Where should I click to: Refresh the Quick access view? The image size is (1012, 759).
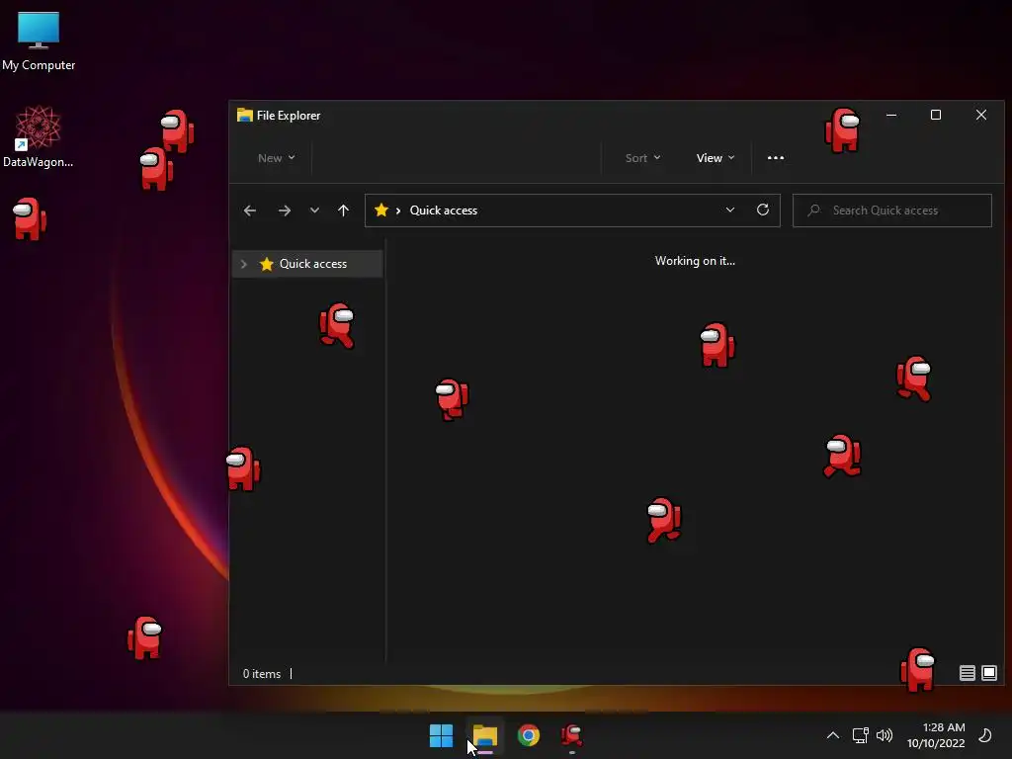tap(763, 210)
